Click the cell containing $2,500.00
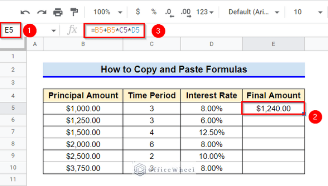328x186 pixels. (x=83, y=156)
